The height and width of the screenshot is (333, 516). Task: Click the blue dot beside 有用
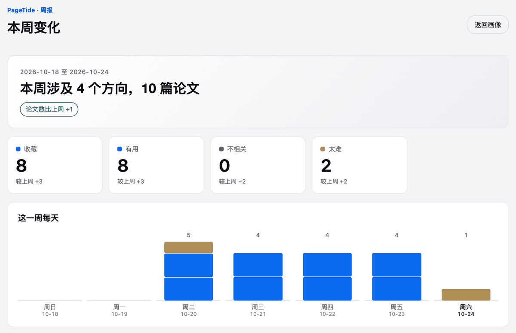[120, 149]
